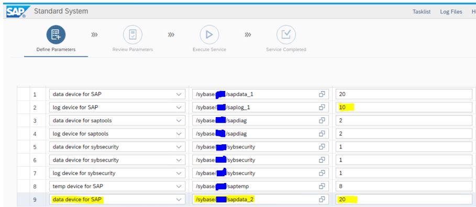
Task: Select row number 6
Action: (35, 160)
